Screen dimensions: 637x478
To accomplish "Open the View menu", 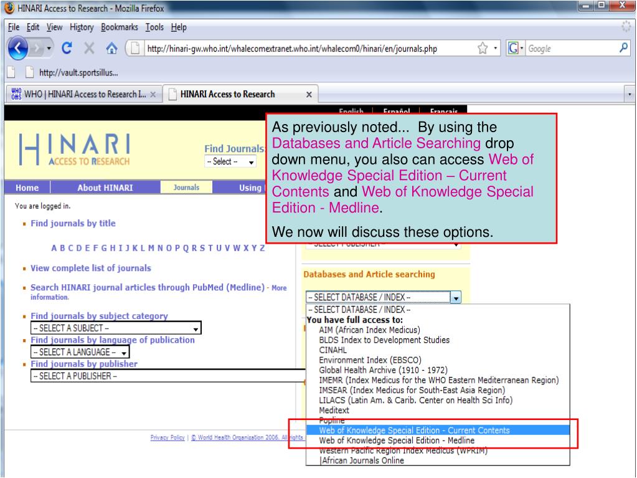I will tap(54, 27).
